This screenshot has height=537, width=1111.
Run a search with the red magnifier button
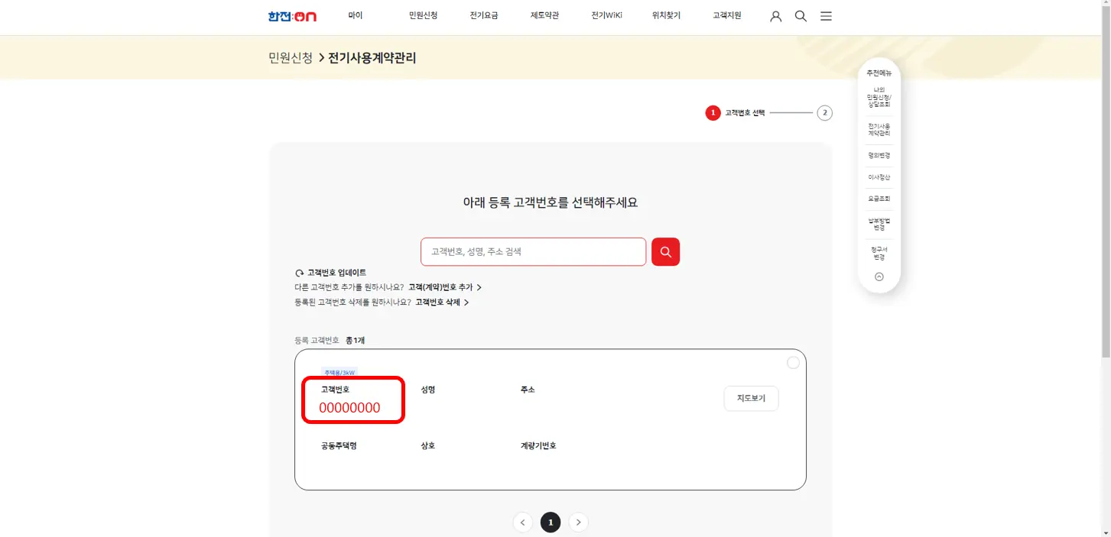coord(664,251)
